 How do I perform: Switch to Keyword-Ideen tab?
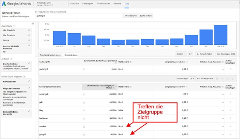coord(71,55)
